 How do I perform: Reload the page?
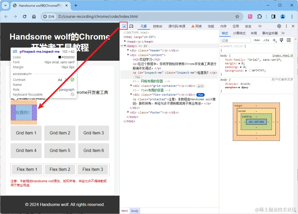point(25,17)
